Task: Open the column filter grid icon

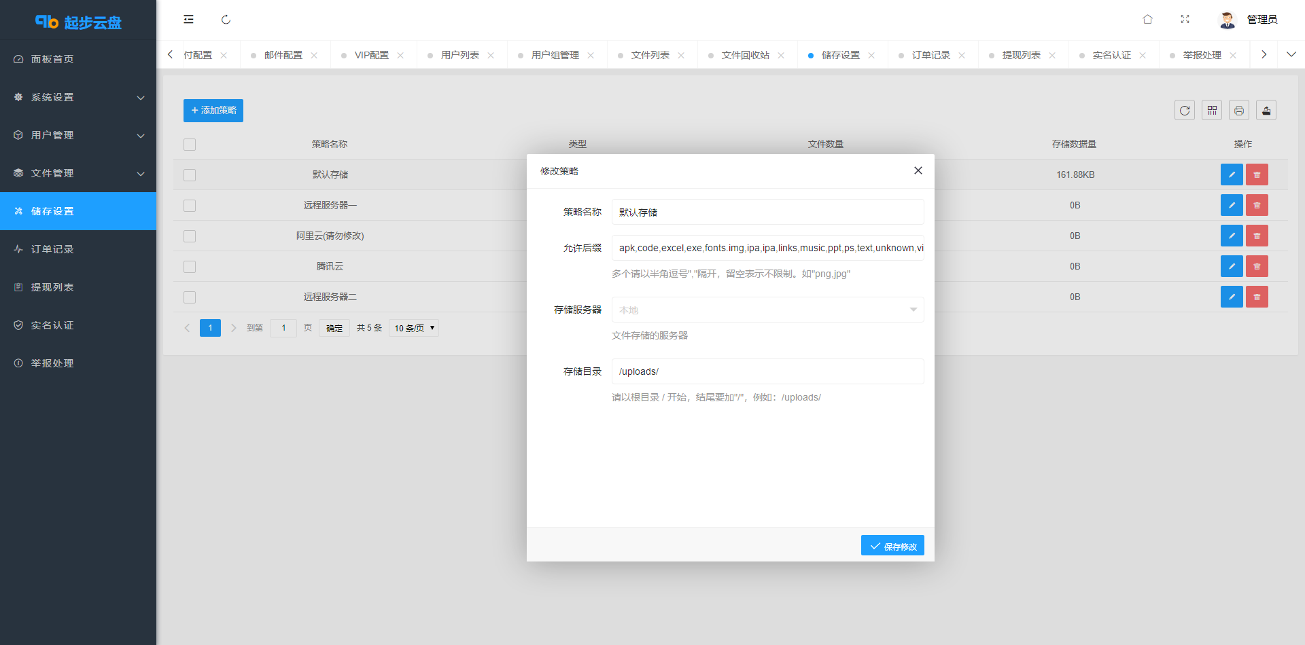Action: [x=1212, y=111]
